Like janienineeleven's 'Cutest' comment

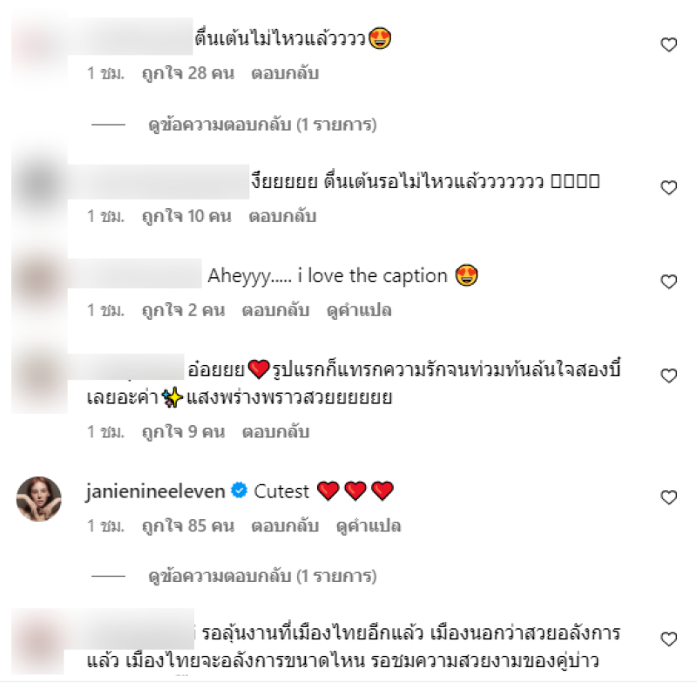point(668,497)
